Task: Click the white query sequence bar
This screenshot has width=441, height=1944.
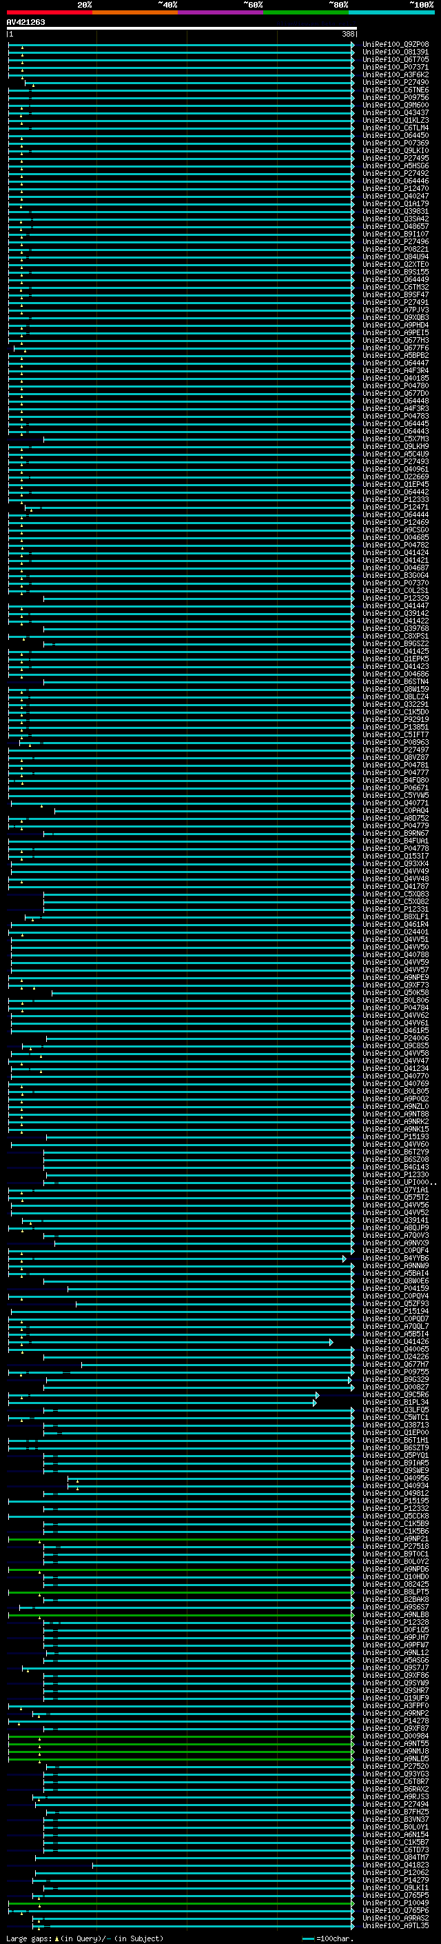Action: (x=182, y=29)
